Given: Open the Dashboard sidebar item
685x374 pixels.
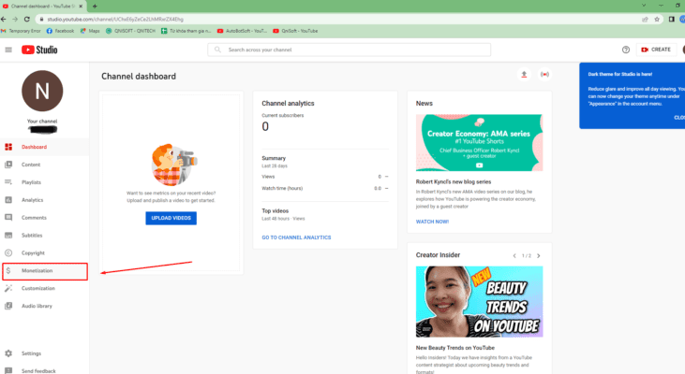Looking at the screenshot, I should [45, 147].
